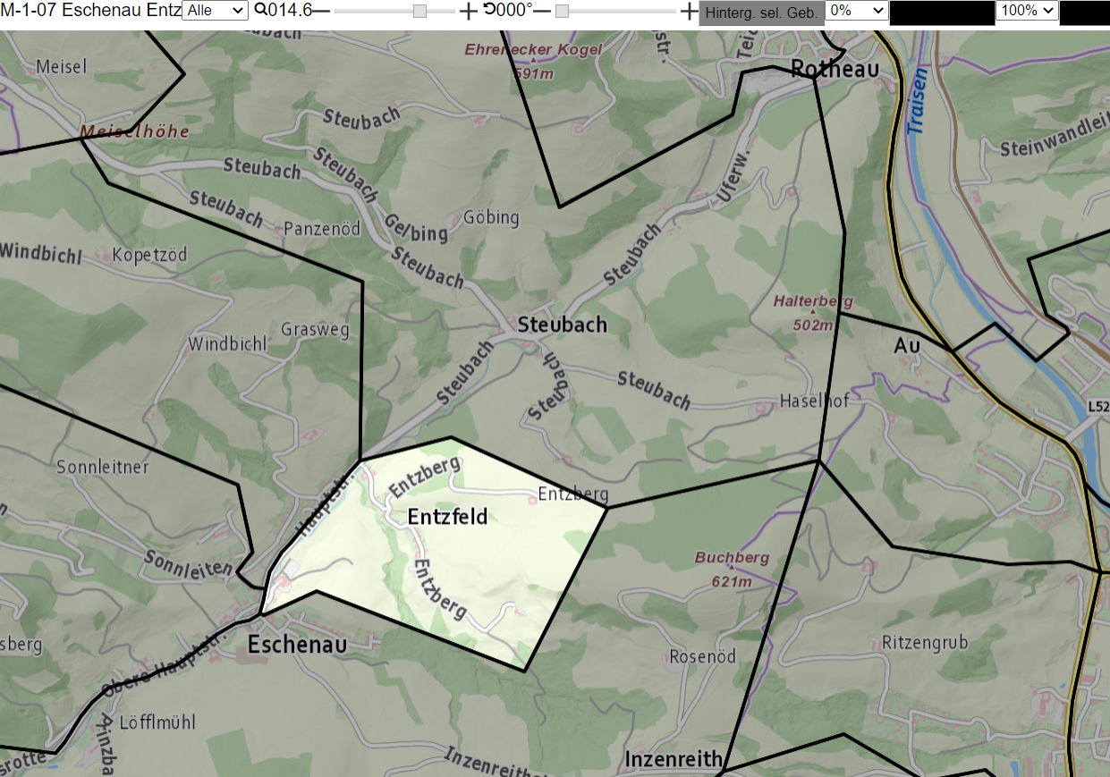Screen dimensions: 1110x777
Task: Click the Buchberg 621m peak marker
Action: pyautogui.click(x=732, y=566)
